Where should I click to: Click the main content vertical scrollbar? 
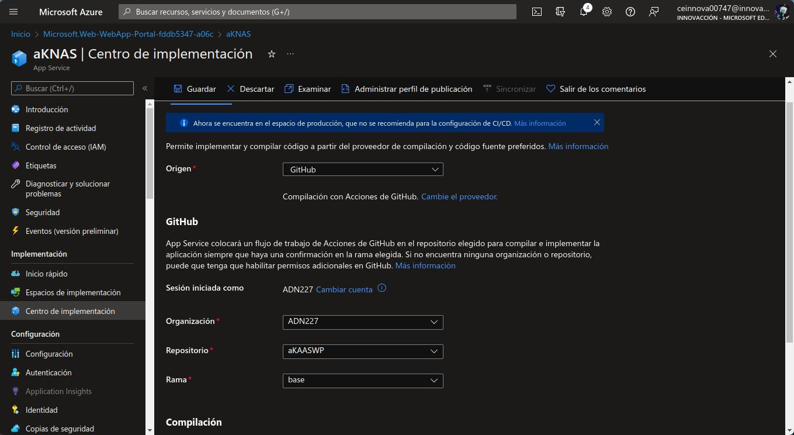coord(789,222)
